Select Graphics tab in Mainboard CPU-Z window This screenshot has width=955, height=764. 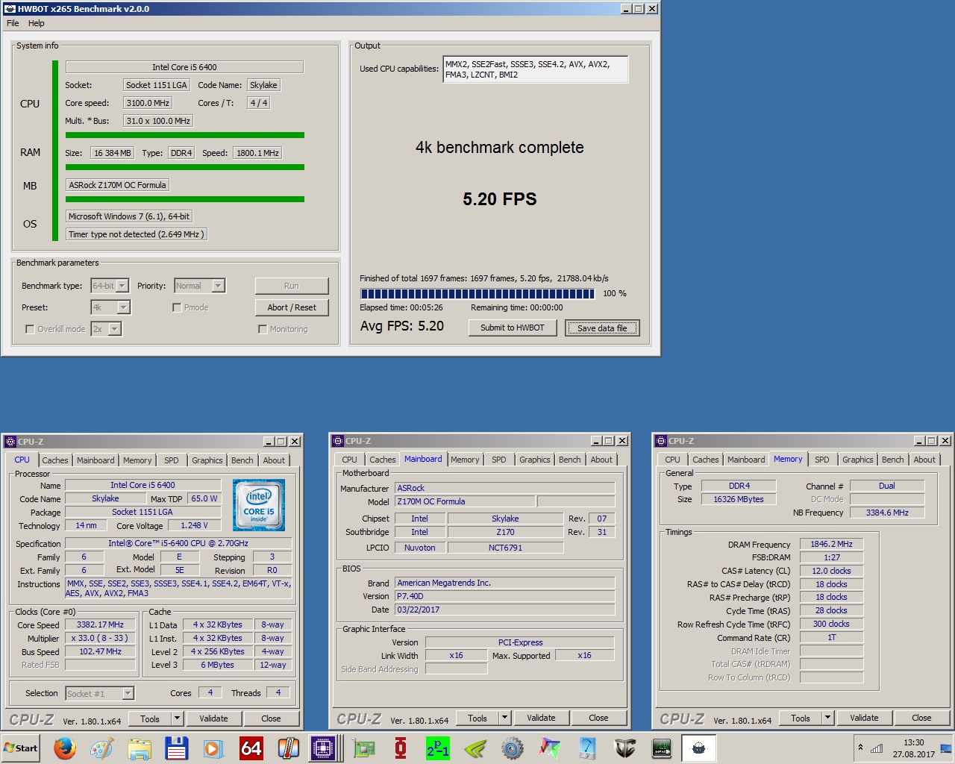[x=535, y=460]
